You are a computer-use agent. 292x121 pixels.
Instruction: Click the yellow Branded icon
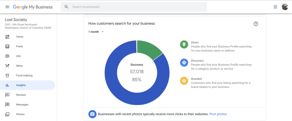[x=184, y=81]
